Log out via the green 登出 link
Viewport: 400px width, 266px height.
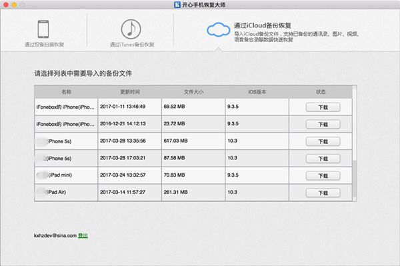[83, 235]
